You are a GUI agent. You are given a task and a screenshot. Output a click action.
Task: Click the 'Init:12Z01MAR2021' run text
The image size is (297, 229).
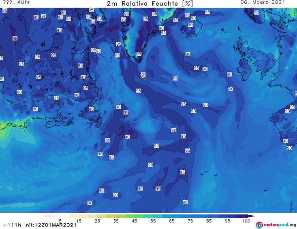[50, 225]
